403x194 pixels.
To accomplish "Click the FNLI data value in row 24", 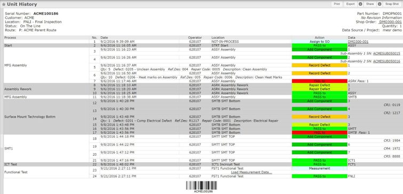I will click(351, 176).
